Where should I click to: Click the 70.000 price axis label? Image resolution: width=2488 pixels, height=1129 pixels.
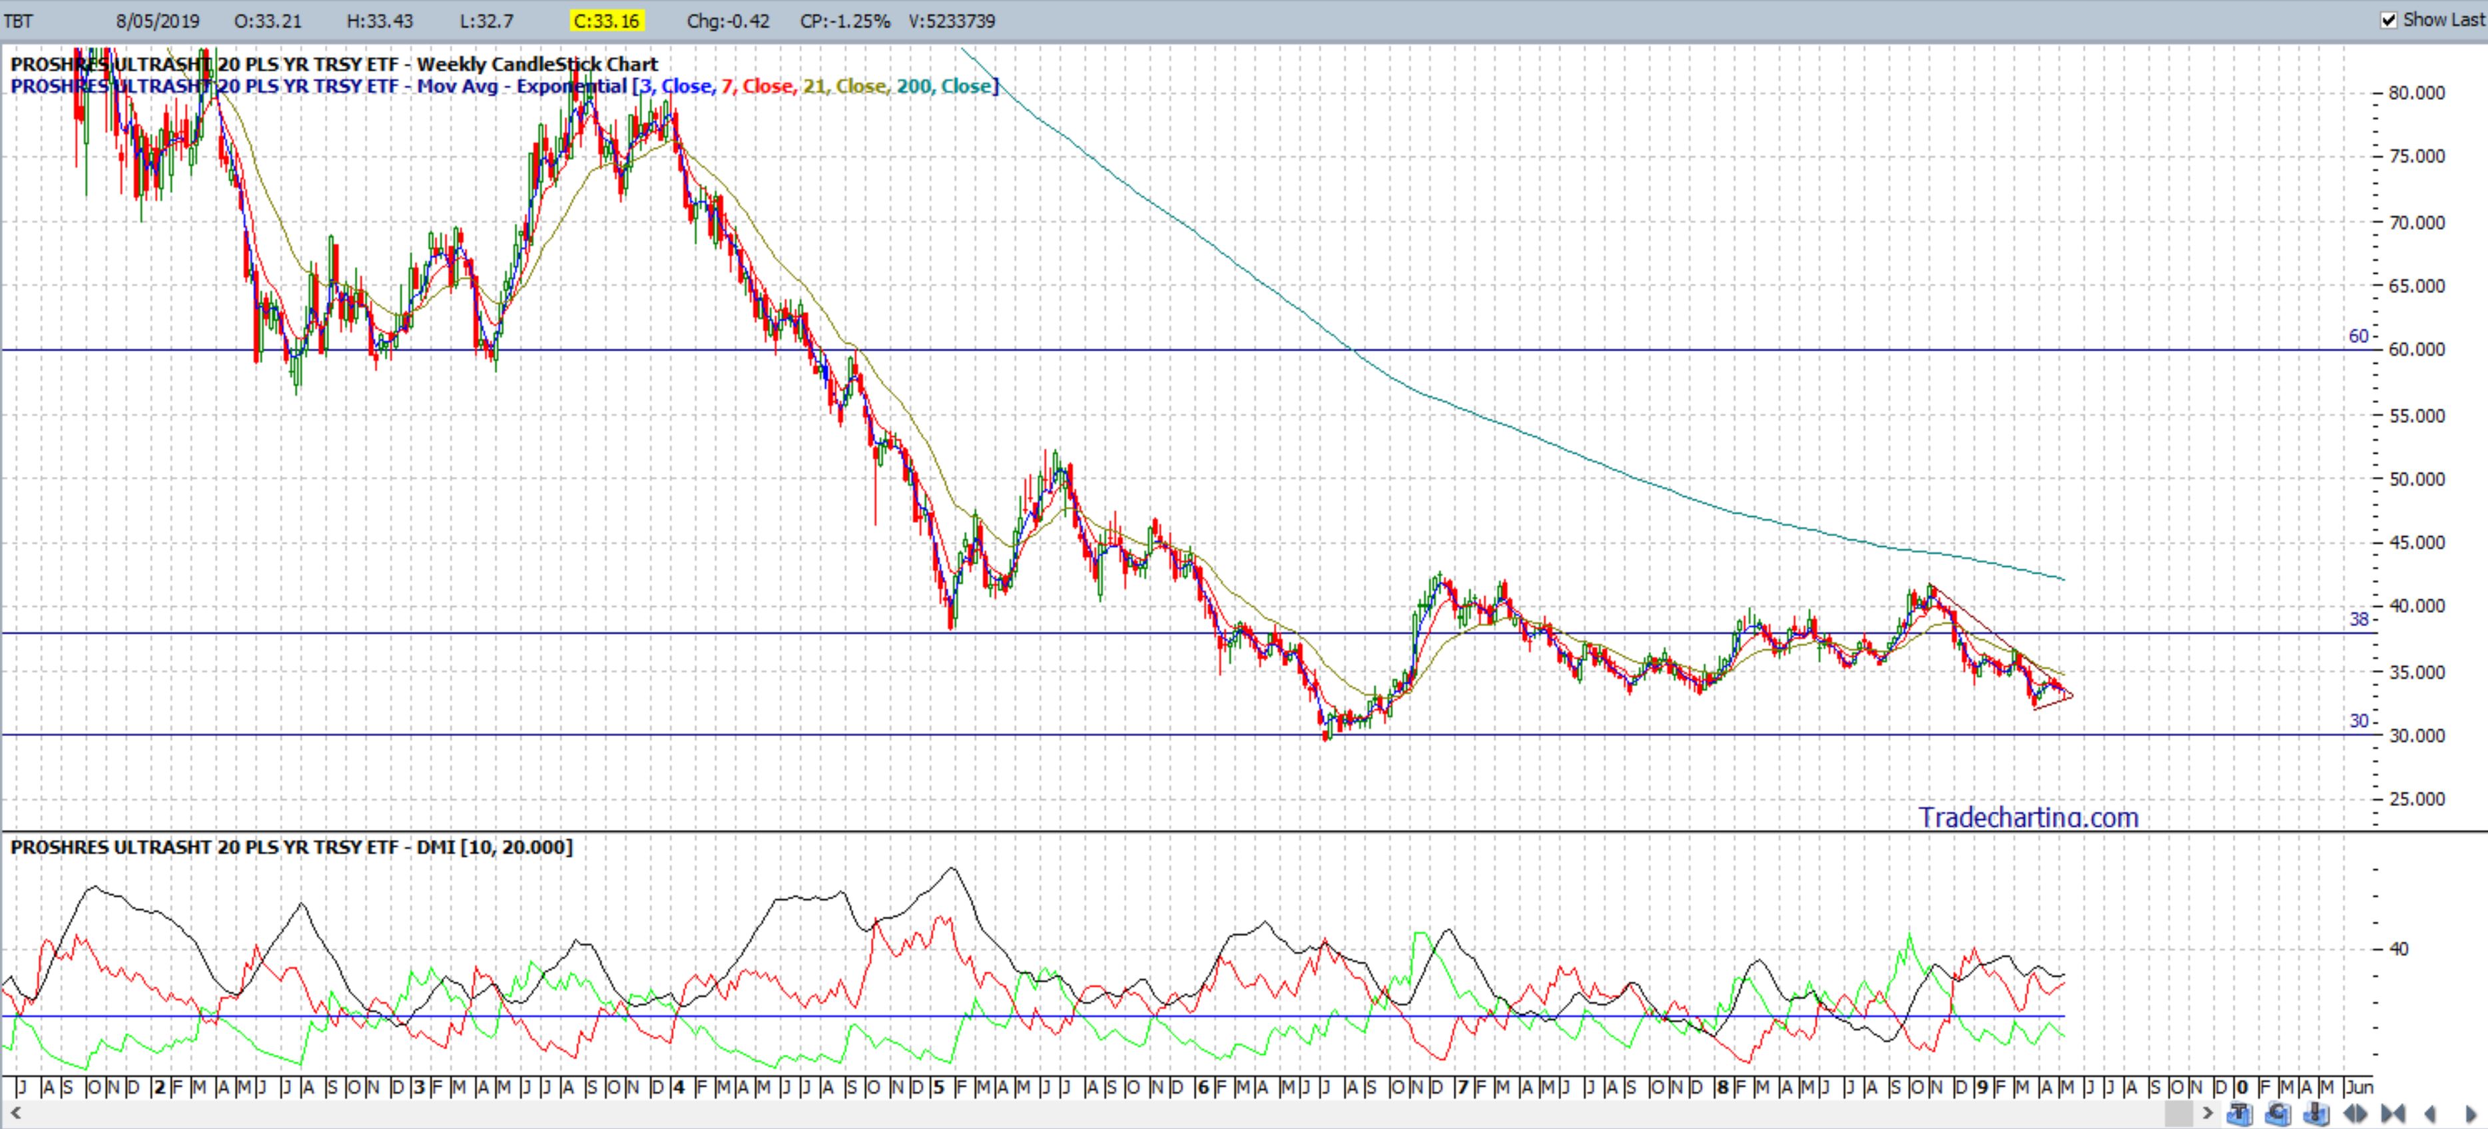(2417, 222)
